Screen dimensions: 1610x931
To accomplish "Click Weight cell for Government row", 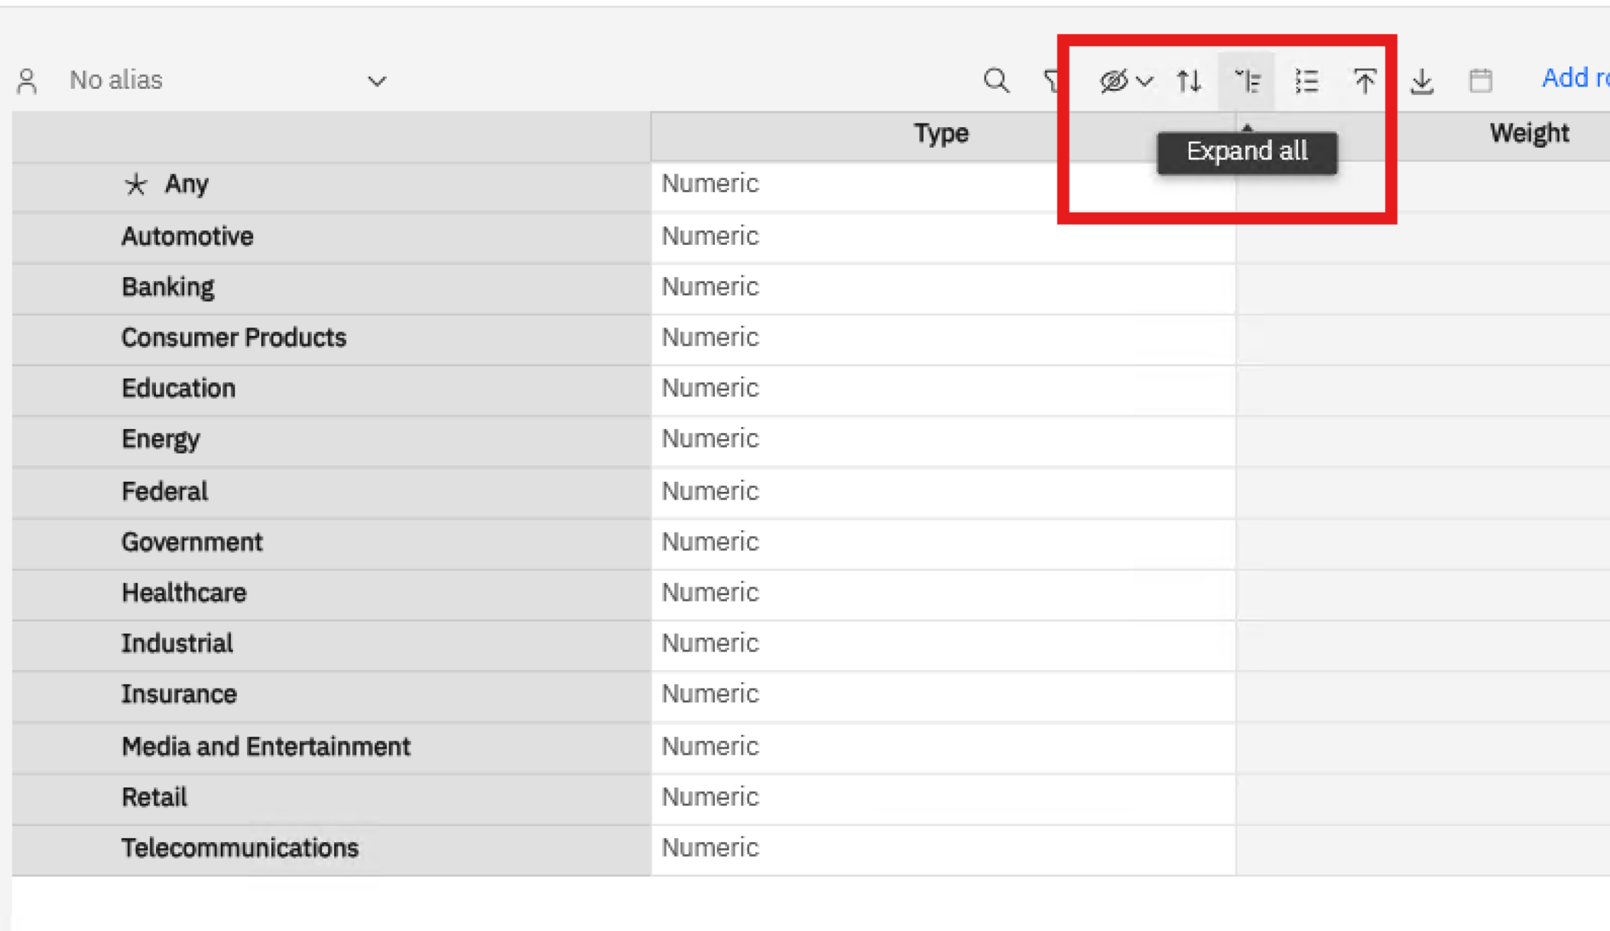I will (1423, 543).
